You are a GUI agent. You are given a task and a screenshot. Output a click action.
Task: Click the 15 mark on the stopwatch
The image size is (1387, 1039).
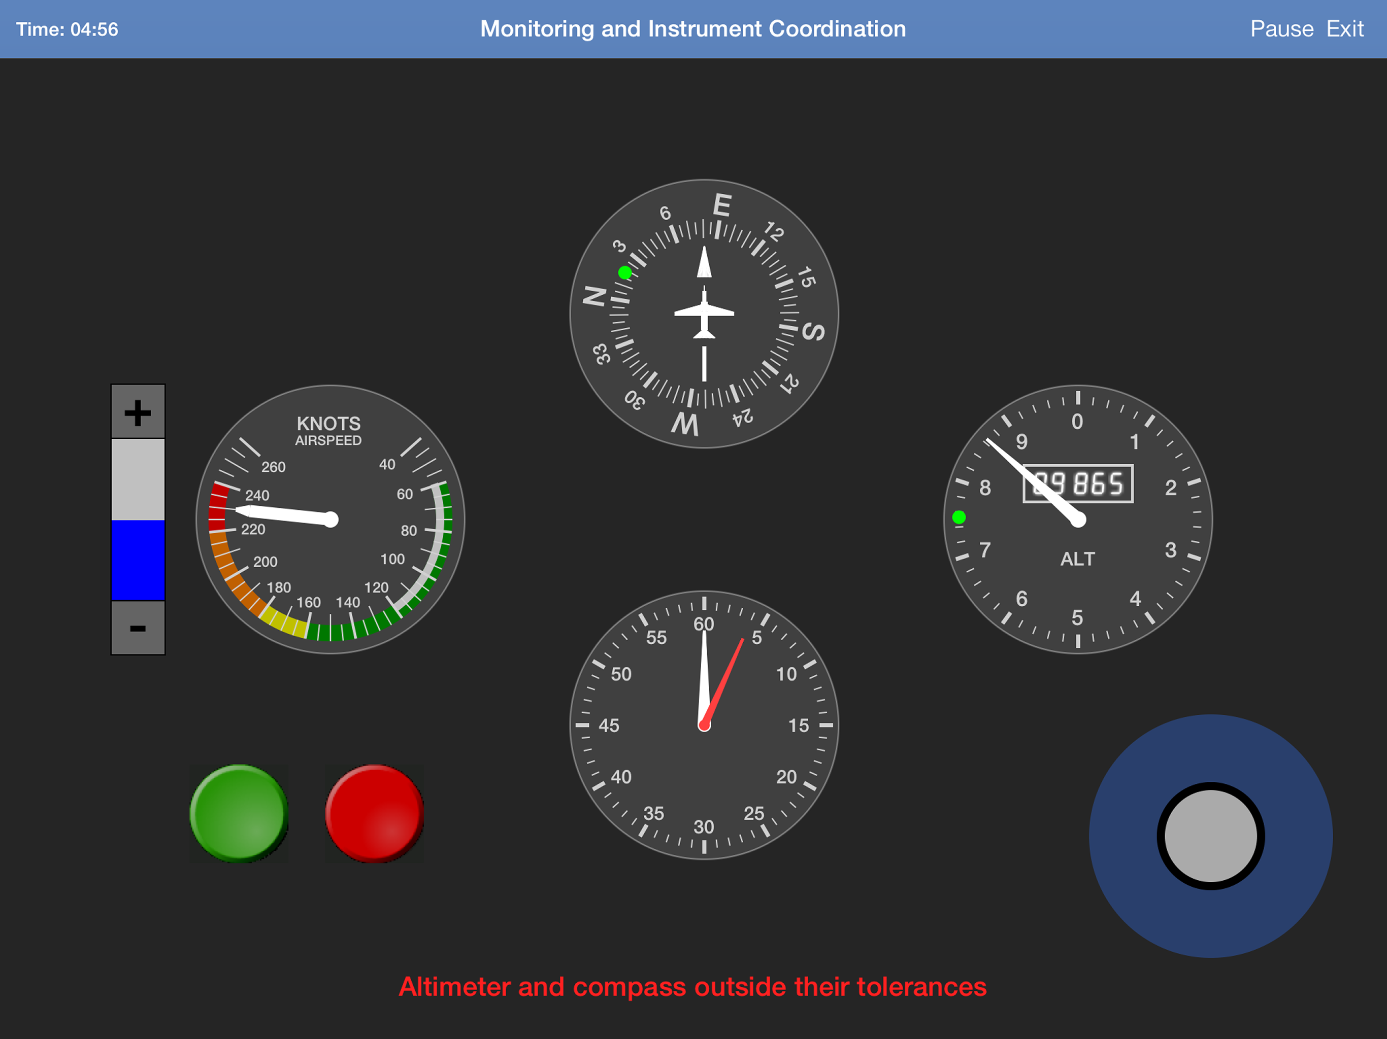tap(799, 725)
